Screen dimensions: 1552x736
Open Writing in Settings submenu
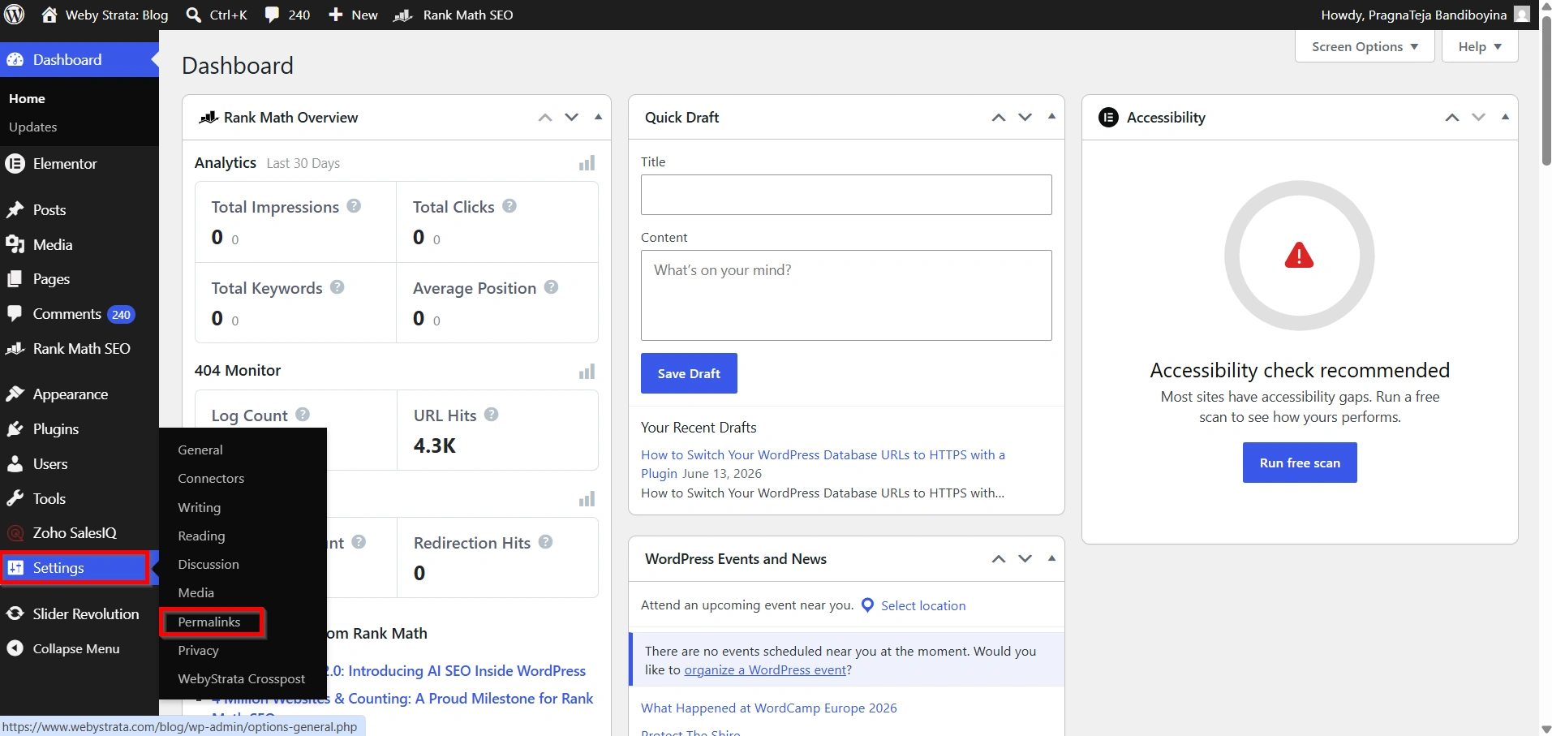tap(200, 507)
